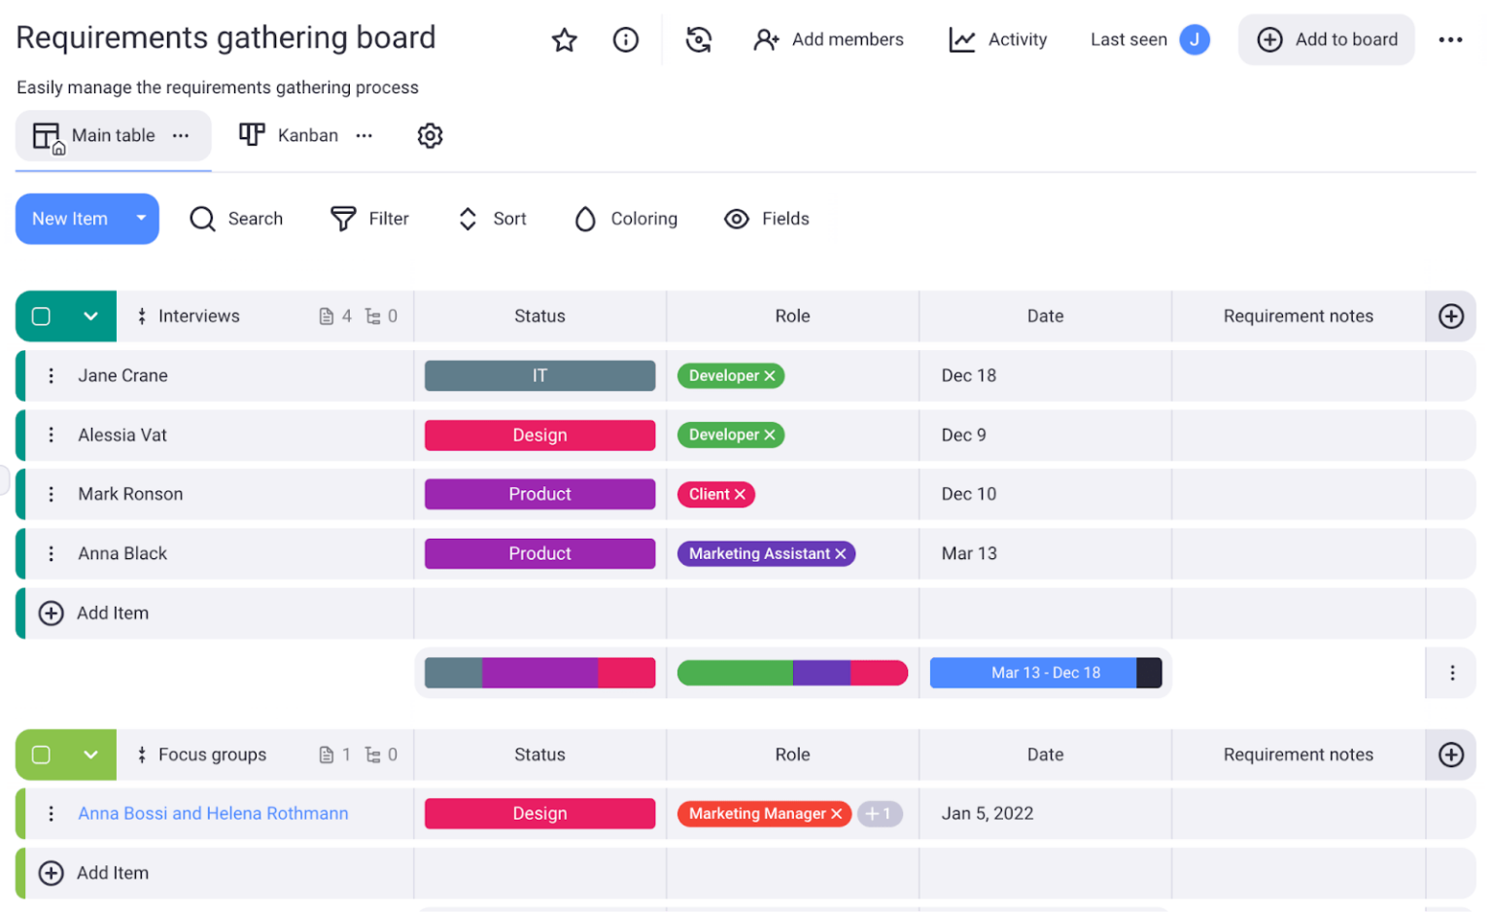Select all items in Interviews group
Screen dimensions: 1493x912
pos(41,316)
